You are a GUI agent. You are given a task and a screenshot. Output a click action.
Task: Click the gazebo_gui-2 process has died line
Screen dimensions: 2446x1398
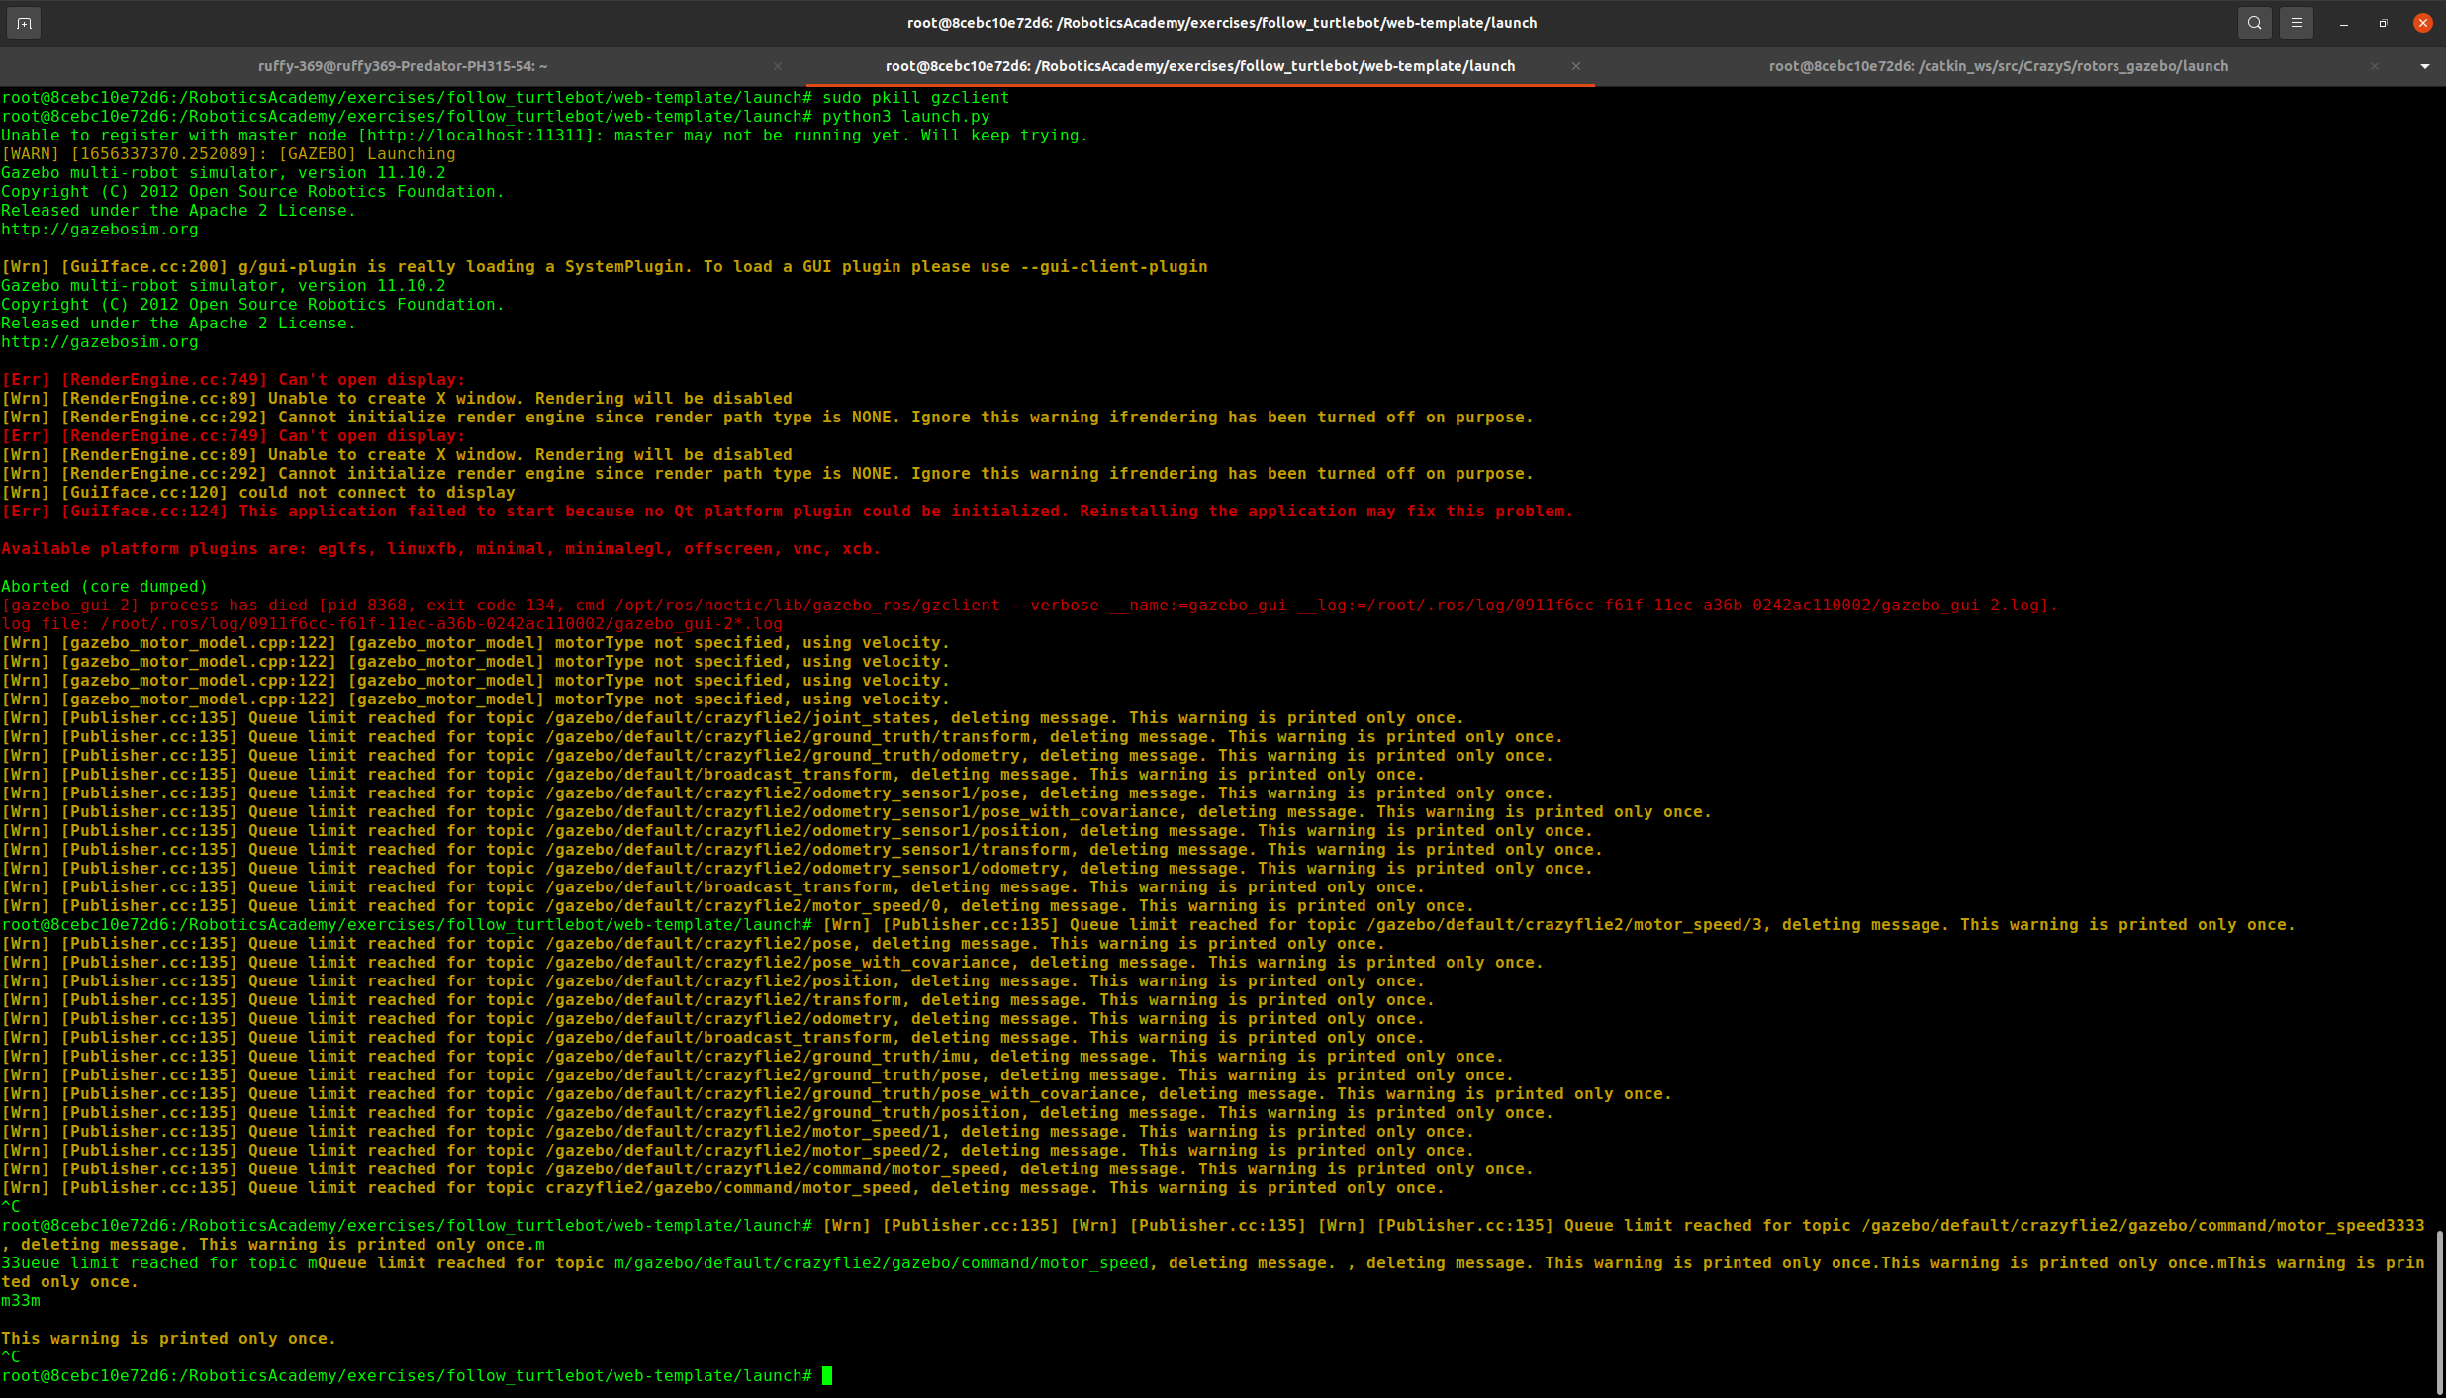[1030, 606]
